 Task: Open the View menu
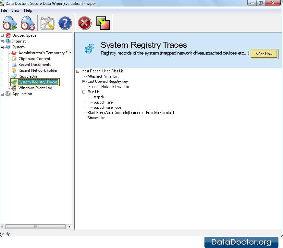tap(15, 10)
